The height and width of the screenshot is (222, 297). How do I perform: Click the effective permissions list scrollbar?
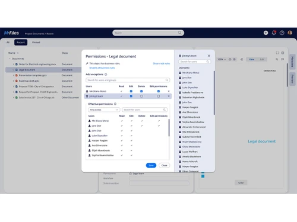[x=169, y=128]
